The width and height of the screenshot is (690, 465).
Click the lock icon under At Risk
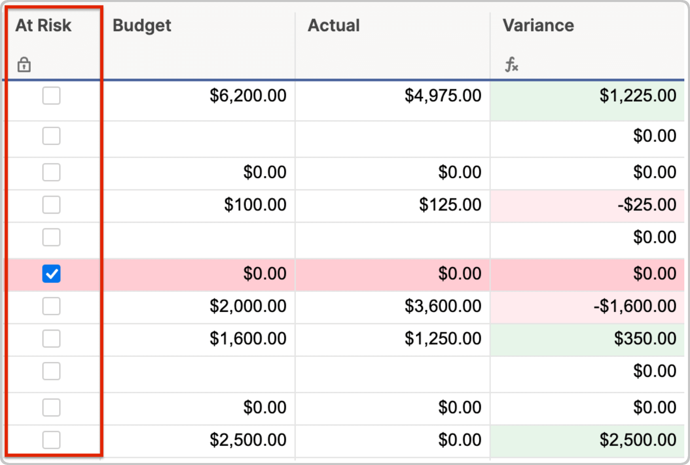pos(24,65)
